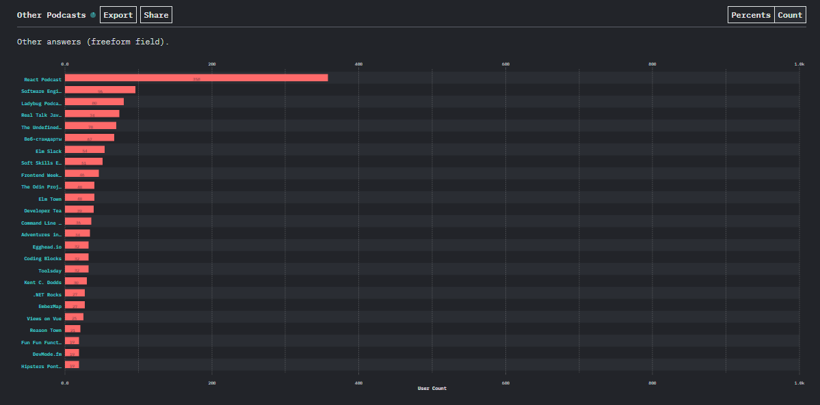Open the Egghead.io label

47,247
